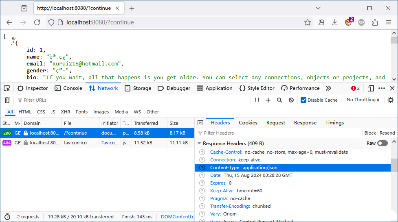Open request blocking panel icon
398x222 pixels.
tap(291, 100)
